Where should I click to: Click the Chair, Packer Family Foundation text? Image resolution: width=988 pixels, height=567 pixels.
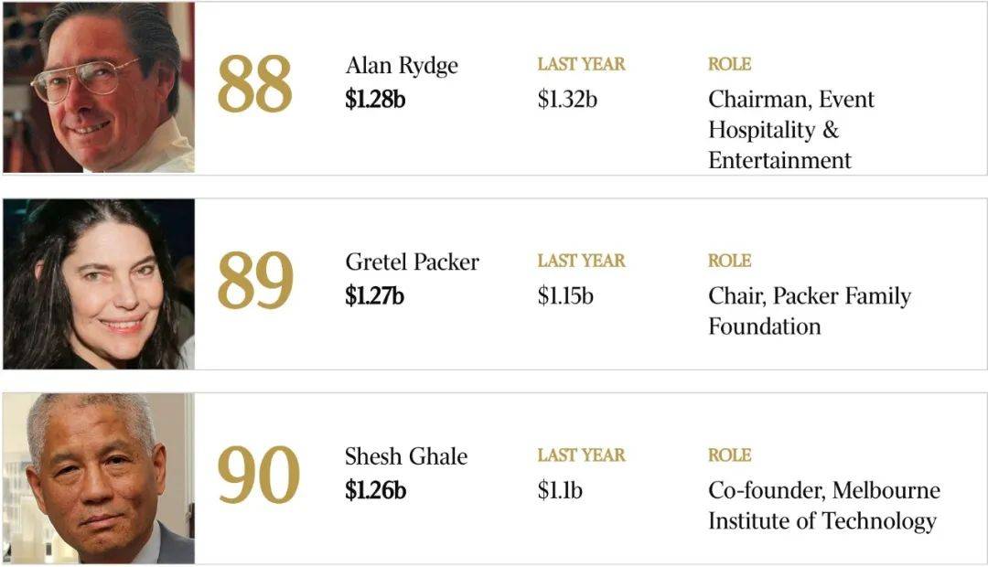point(810,311)
